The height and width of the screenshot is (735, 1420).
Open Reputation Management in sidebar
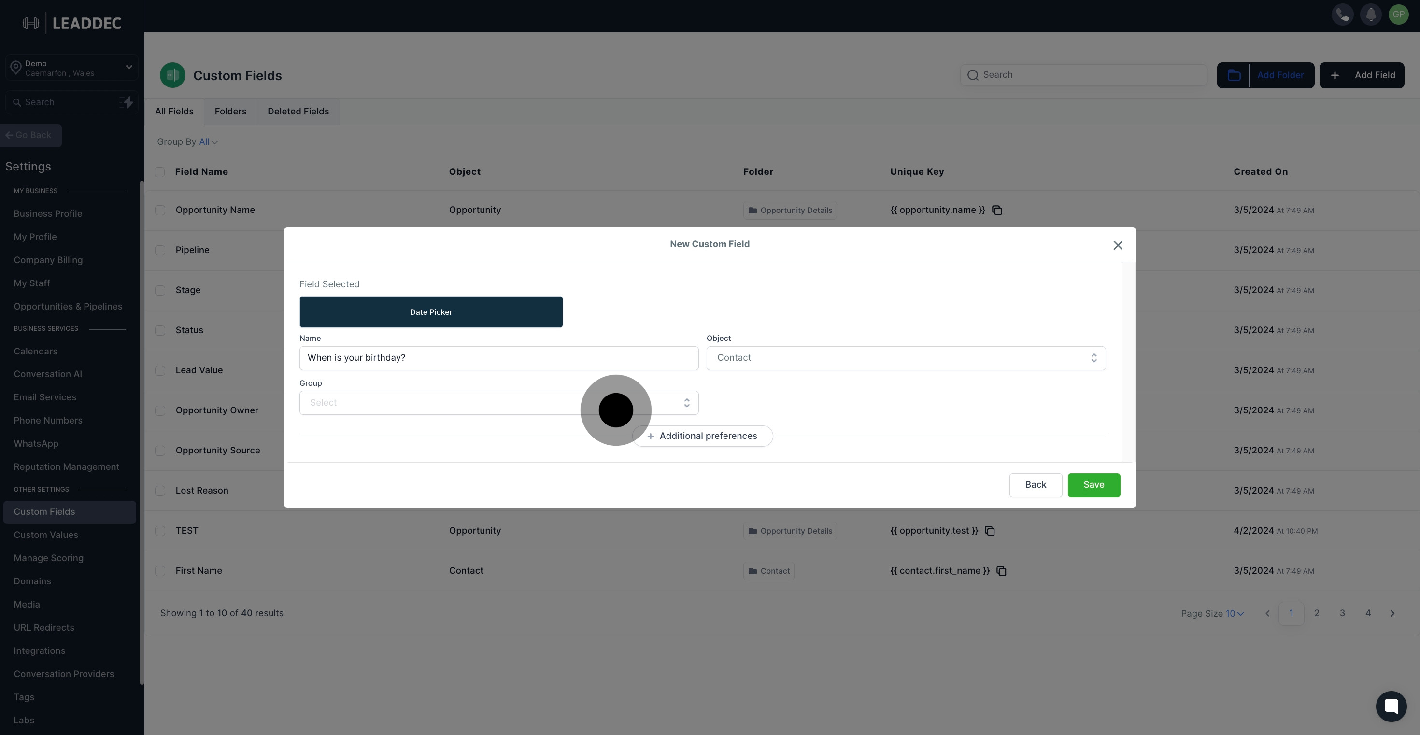66,466
